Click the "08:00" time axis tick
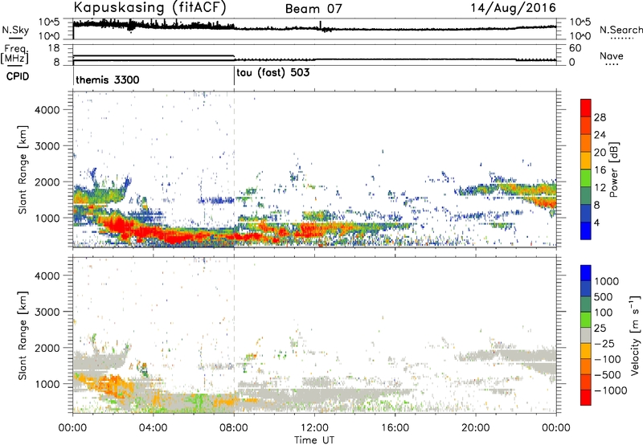643x445 pixels. (x=234, y=428)
